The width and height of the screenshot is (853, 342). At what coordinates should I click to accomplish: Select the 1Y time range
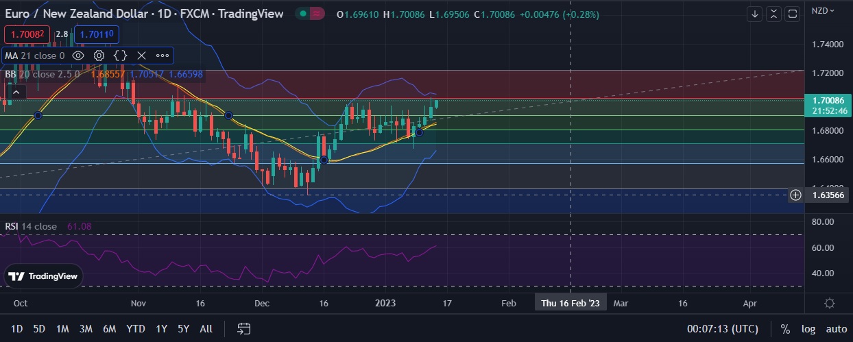(161, 329)
